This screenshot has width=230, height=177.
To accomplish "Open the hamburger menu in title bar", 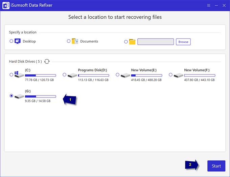I will pos(209,5).
